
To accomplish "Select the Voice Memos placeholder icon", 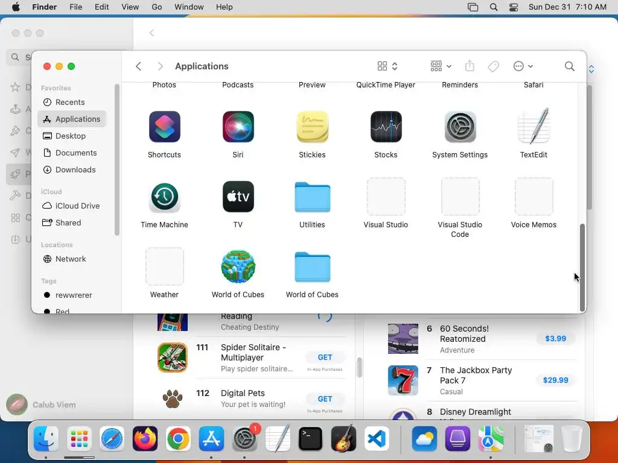I will [x=534, y=197].
